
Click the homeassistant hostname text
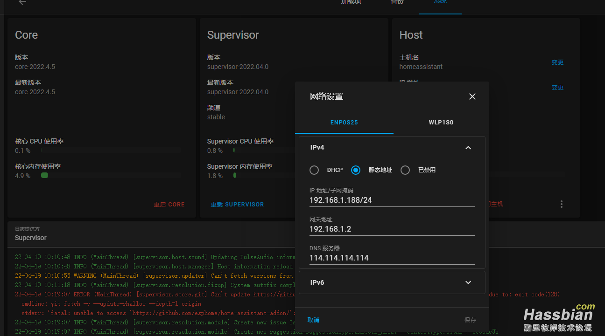pyautogui.click(x=421, y=67)
